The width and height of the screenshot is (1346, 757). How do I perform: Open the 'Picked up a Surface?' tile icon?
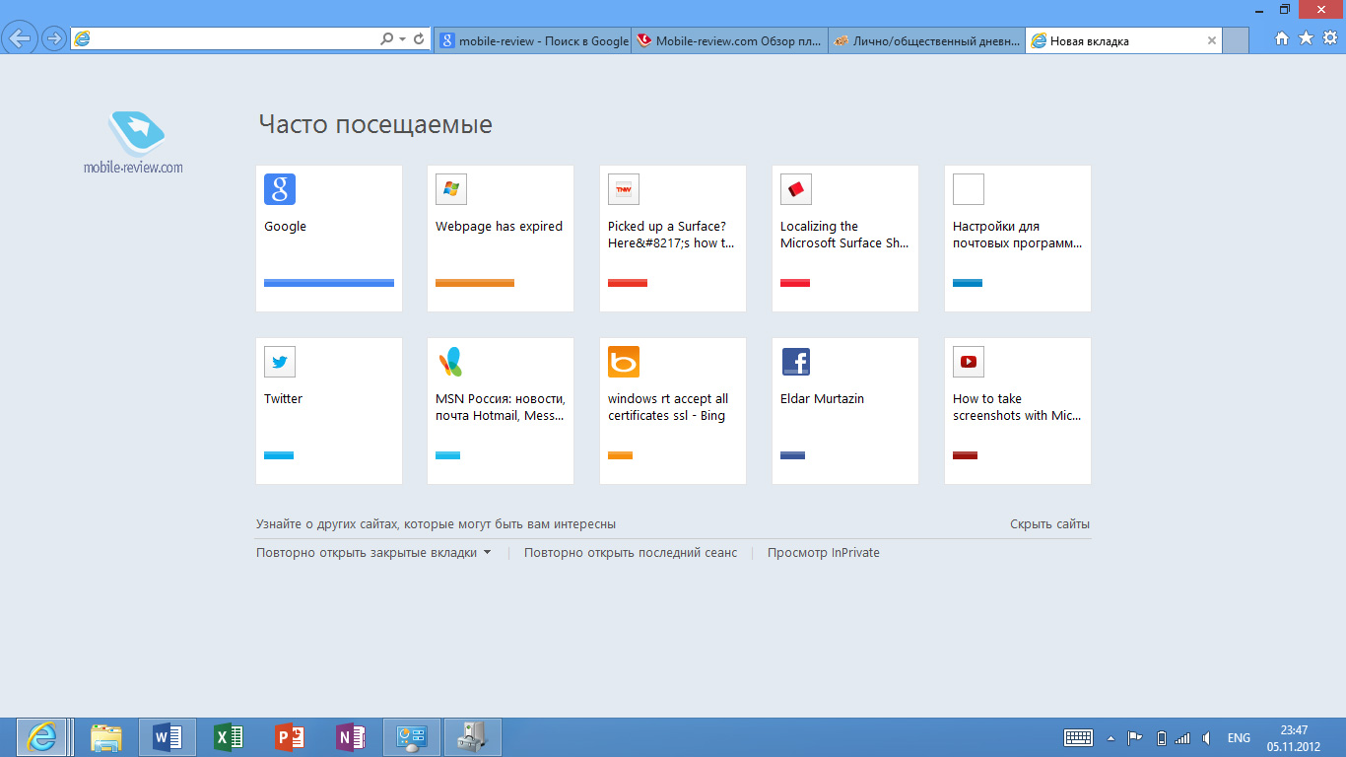point(624,189)
